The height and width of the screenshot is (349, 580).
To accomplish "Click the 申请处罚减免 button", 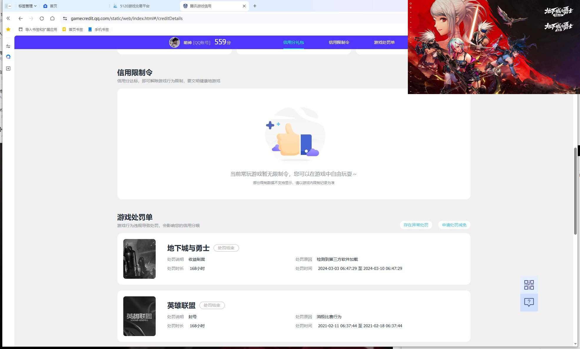I will pyautogui.click(x=454, y=225).
